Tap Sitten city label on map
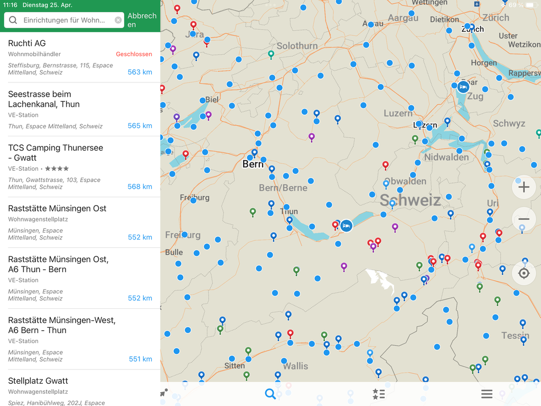 click(235, 366)
